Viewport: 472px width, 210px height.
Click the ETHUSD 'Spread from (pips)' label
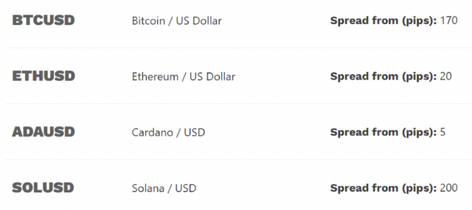tap(383, 77)
